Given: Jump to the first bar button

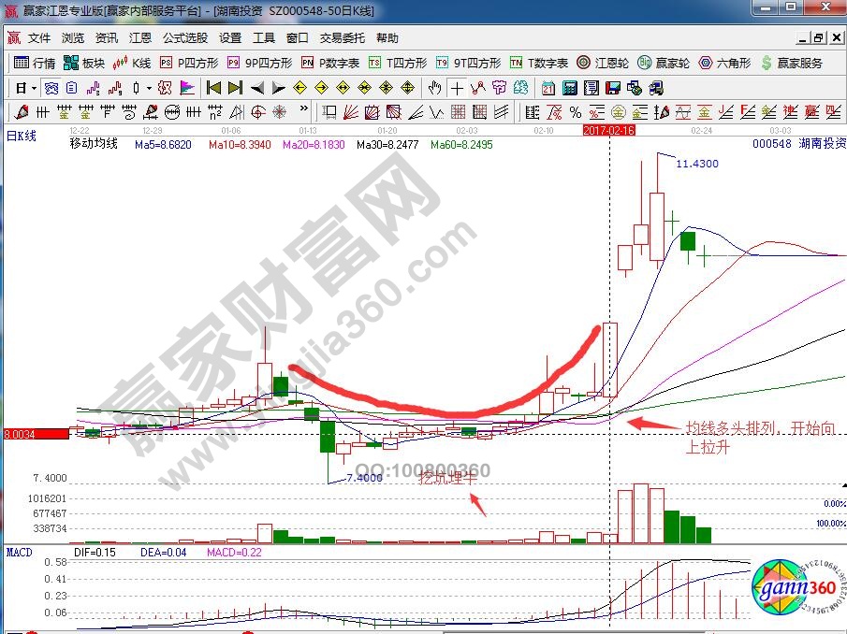Looking at the screenshot, I should (x=213, y=88).
